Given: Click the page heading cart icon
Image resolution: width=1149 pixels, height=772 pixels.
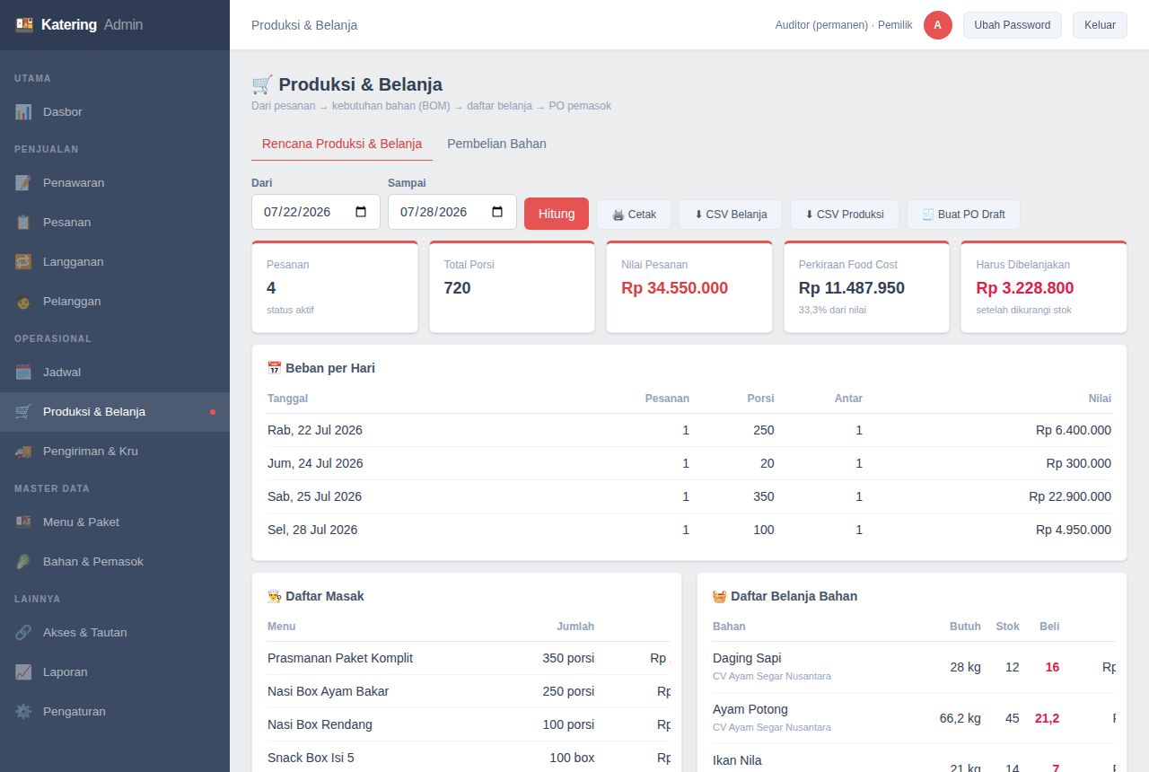Looking at the screenshot, I should click(x=262, y=84).
